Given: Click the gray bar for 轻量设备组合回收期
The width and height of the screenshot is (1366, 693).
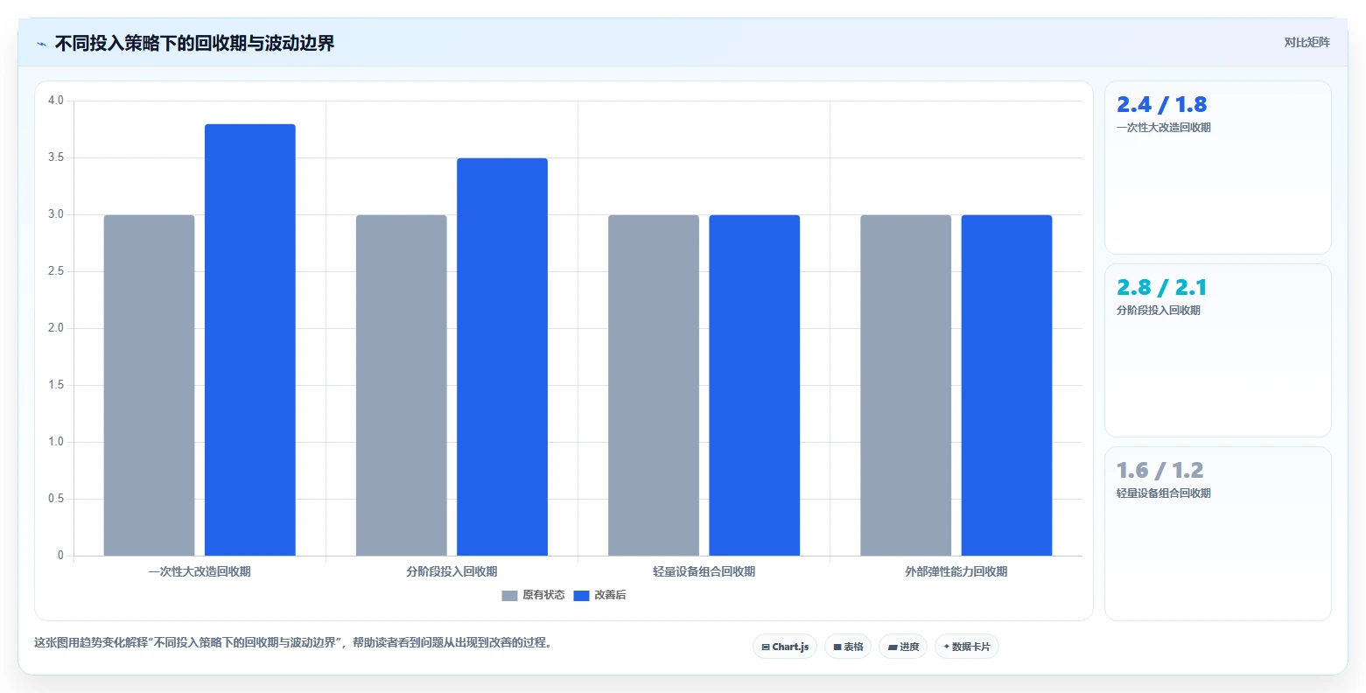Looking at the screenshot, I should 654,385.
